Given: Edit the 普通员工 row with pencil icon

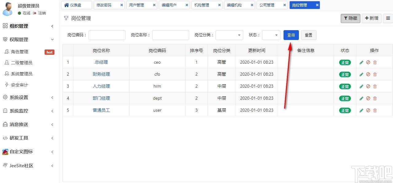Looking at the screenshot, I should 361,110.
